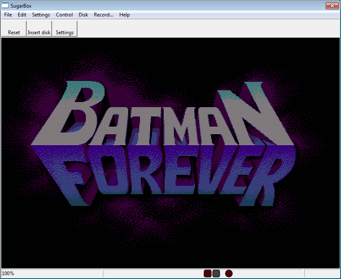The image size is (341, 279).
Task: Click the round dark red status LED
Action: [229, 274]
